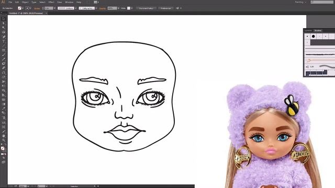Select the Free Transform tool
Viewport: 335px width, 188px height.
(4, 86)
